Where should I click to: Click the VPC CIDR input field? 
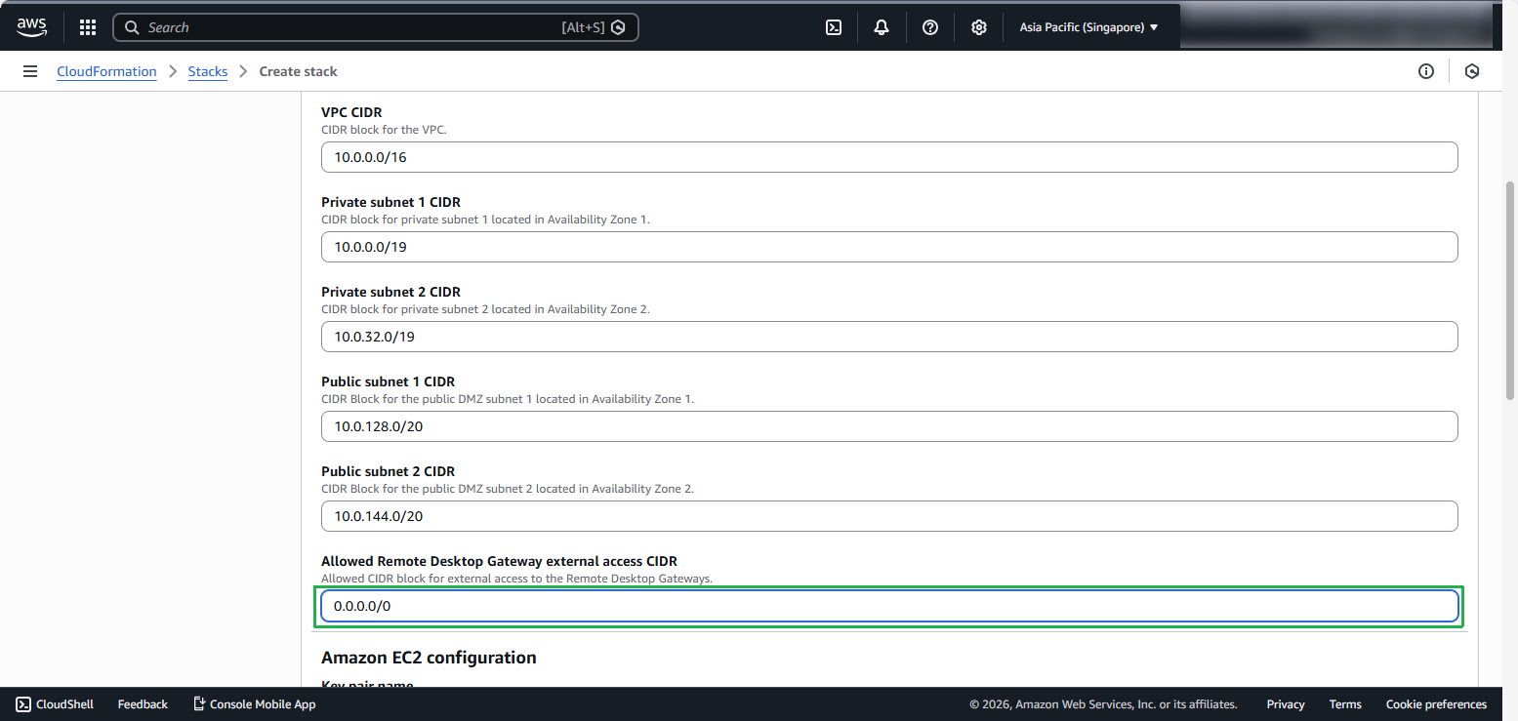(x=888, y=156)
